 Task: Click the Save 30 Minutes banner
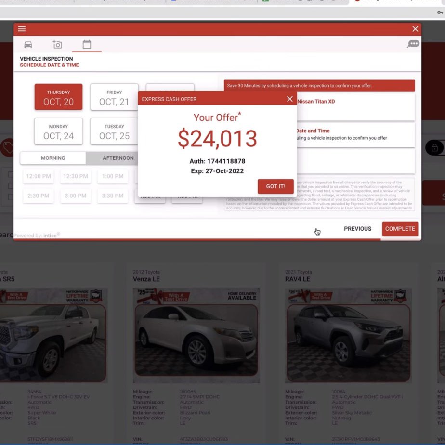click(319, 85)
